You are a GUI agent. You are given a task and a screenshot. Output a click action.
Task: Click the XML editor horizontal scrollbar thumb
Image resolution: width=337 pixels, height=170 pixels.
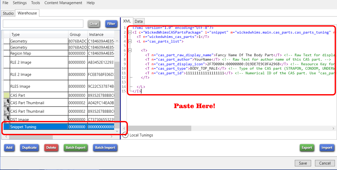click(159, 128)
